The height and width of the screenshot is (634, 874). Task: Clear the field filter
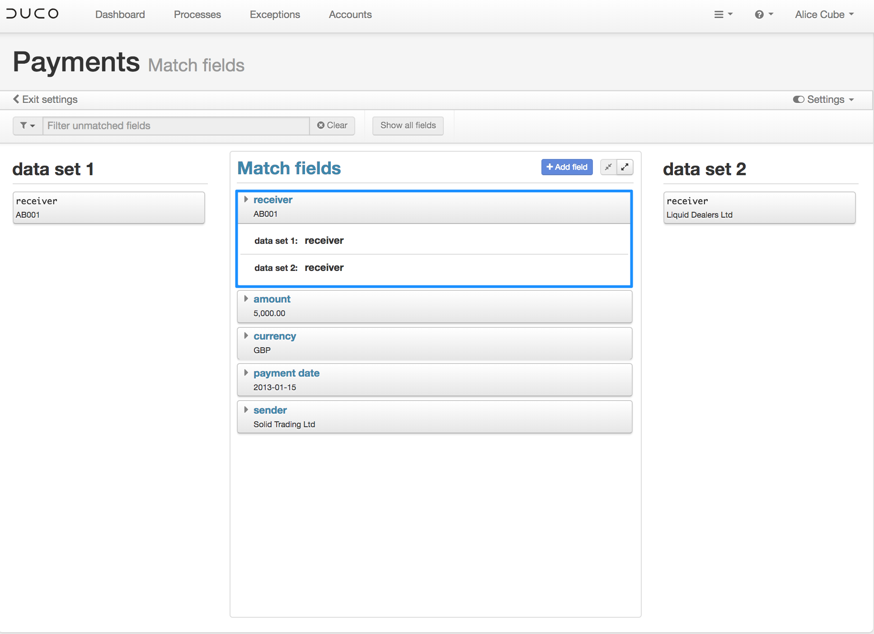332,126
